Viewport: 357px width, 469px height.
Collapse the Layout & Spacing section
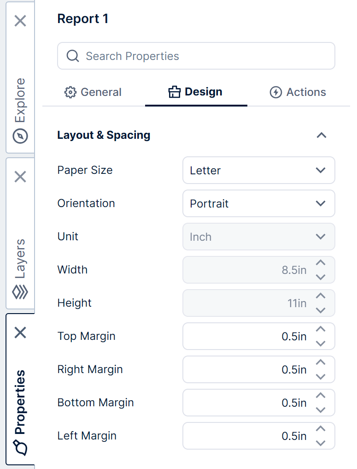(321, 135)
